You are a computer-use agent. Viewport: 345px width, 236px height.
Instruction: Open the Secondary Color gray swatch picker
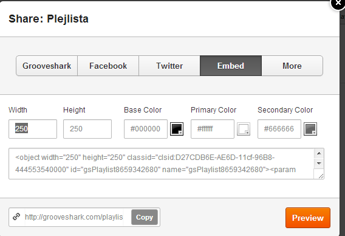(310, 129)
